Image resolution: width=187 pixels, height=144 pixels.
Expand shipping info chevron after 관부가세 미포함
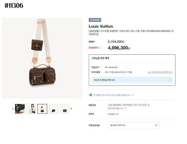149,105
